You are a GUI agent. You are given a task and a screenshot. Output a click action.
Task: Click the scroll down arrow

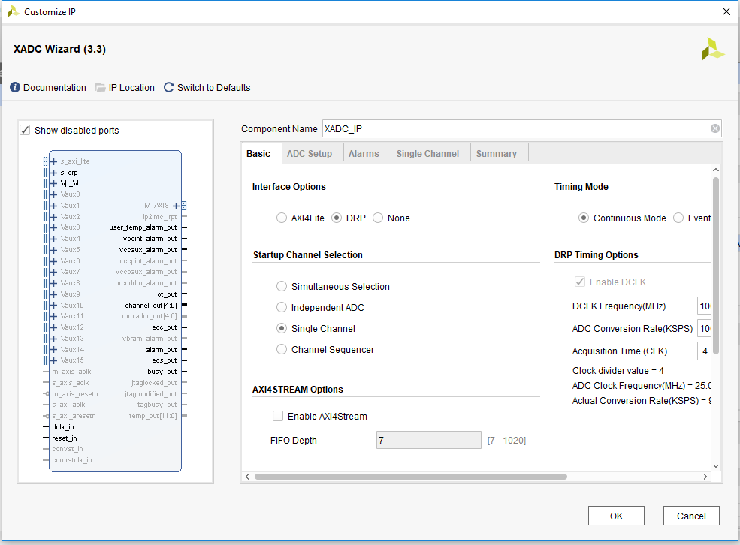point(716,465)
